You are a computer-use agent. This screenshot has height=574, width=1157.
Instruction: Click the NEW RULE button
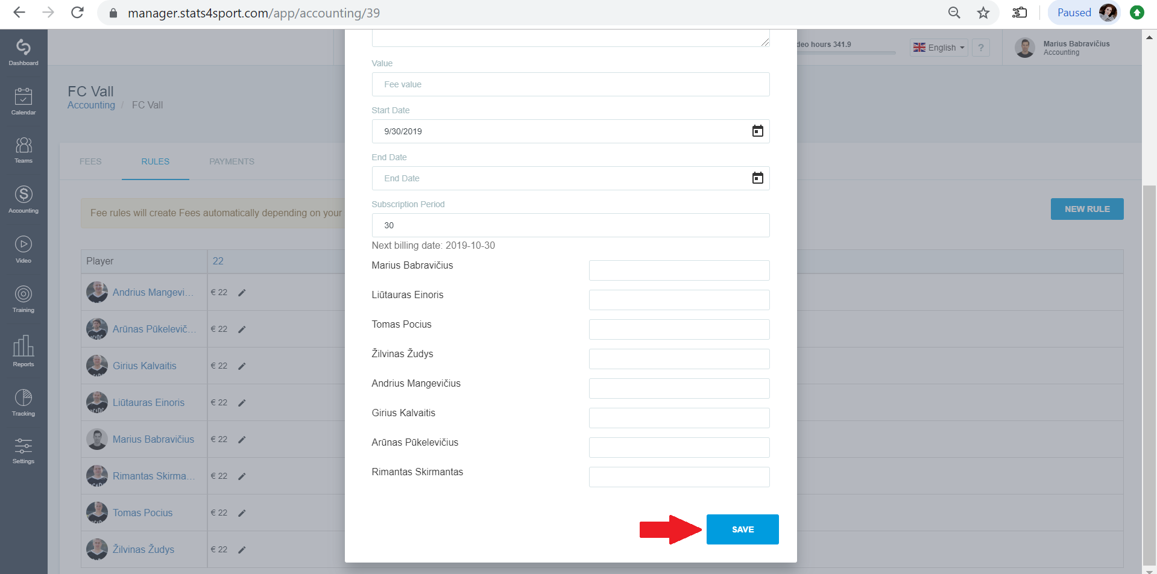tap(1087, 209)
